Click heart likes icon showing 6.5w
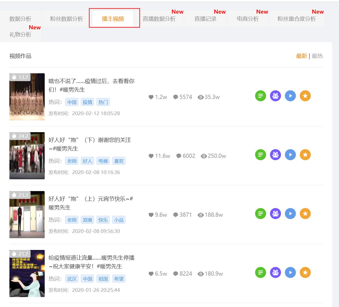Screen dimensions: 339x307 click(x=151, y=274)
